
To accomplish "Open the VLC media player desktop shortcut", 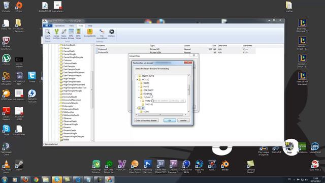I will tap(6, 167).
